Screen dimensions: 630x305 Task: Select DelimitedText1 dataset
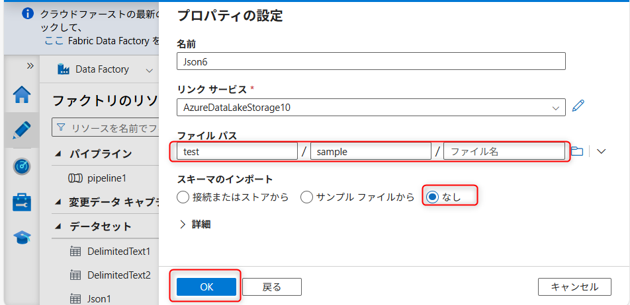(119, 252)
